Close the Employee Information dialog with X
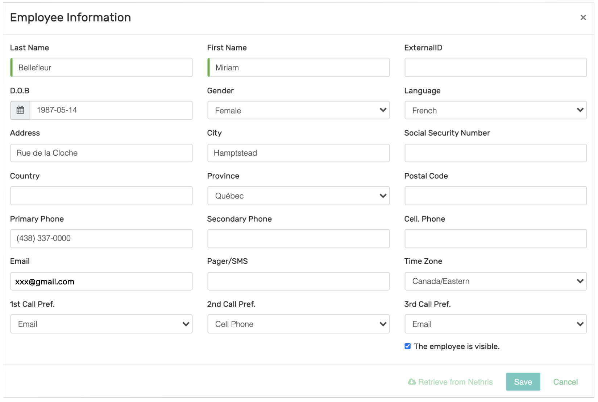598x402 pixels. coord(583,17)
